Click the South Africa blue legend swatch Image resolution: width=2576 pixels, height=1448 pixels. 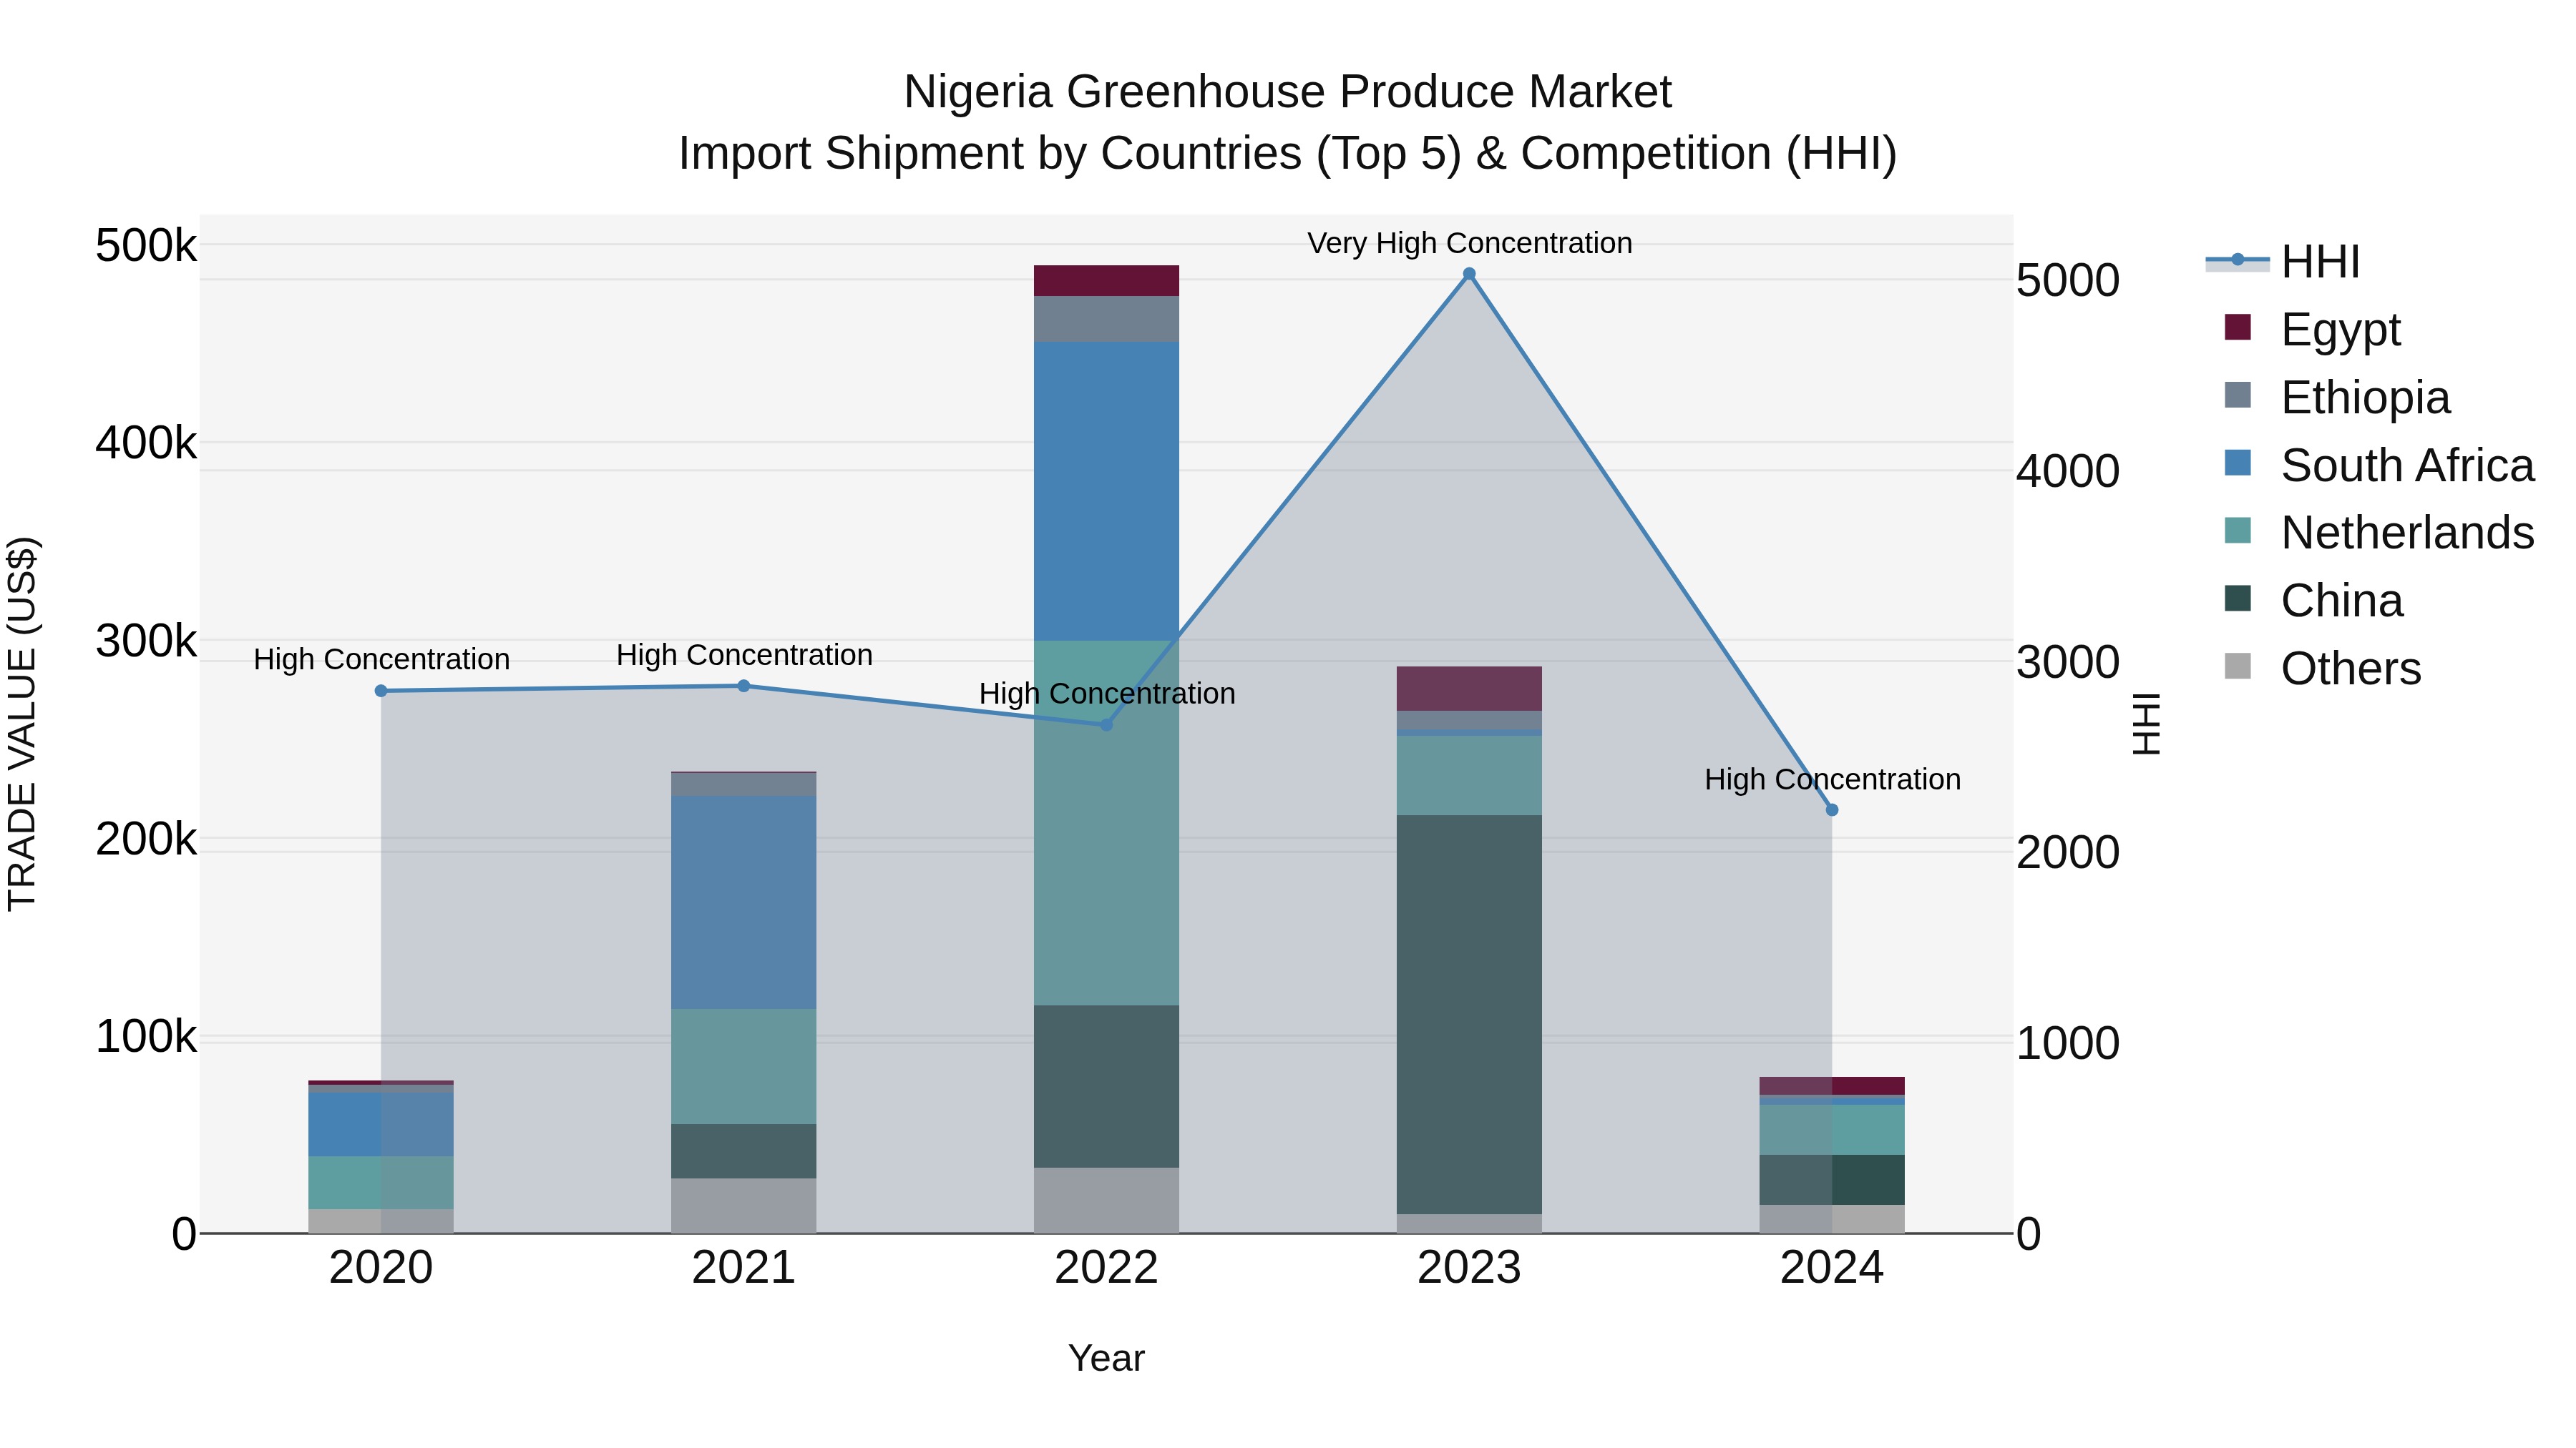(2238, 463)
